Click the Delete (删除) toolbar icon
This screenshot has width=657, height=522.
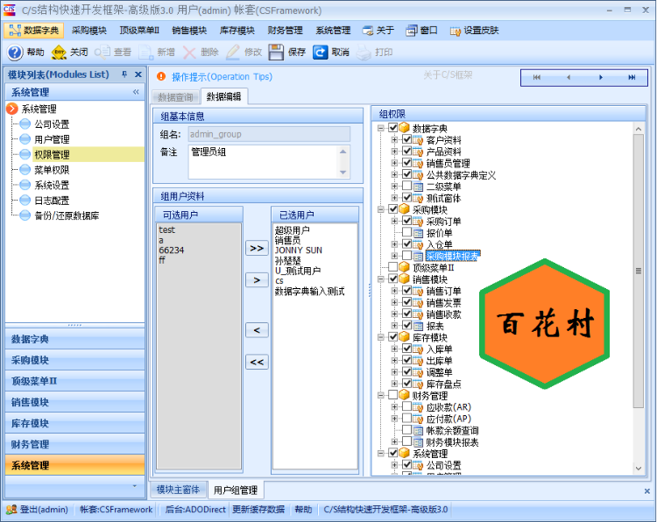(x=189, y=53)
